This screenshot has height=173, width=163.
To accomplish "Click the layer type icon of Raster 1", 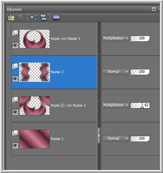I will coord(15,133).
